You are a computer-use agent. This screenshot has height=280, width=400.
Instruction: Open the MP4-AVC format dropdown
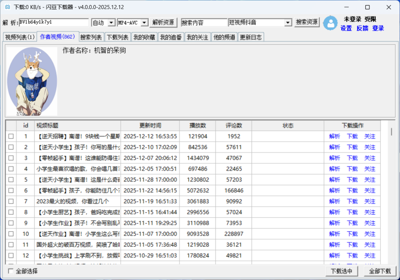144,23
